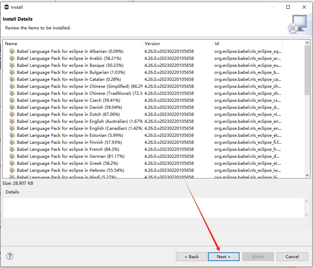
Task: Click the English (Canadian) pack feature icon
Action: (12, 128)
